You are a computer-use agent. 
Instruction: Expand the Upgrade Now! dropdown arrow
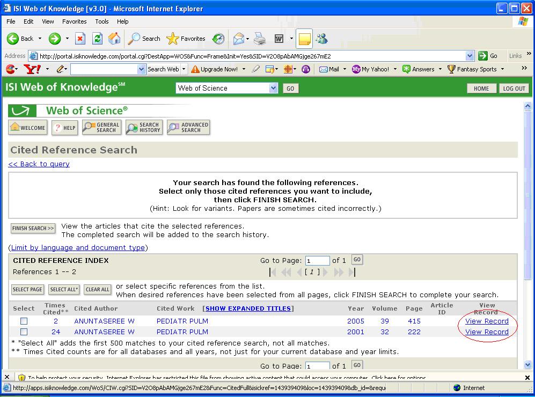(244, 69)
